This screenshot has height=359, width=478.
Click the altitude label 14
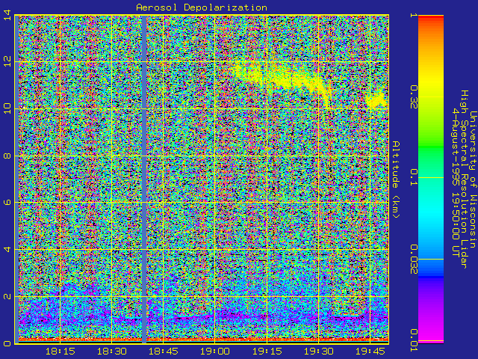point(7,15)
